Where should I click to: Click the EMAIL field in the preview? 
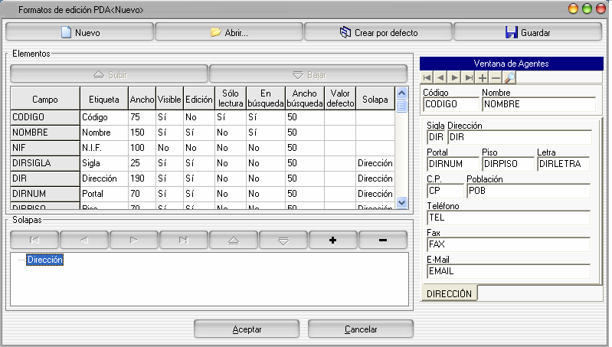[x=508, y=271]
